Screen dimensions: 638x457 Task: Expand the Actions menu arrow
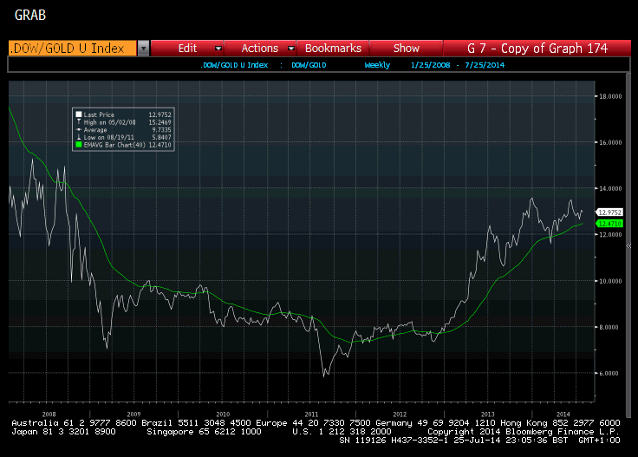coord(291,49)
